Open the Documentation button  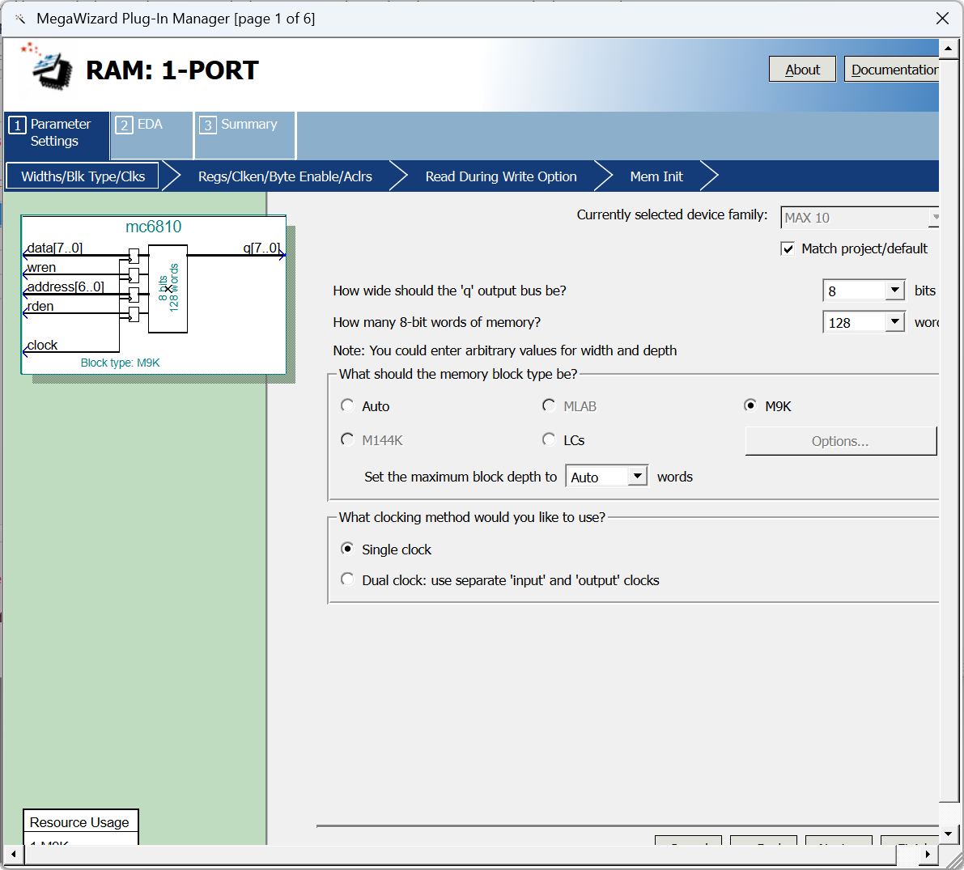[x=893, y=70]
